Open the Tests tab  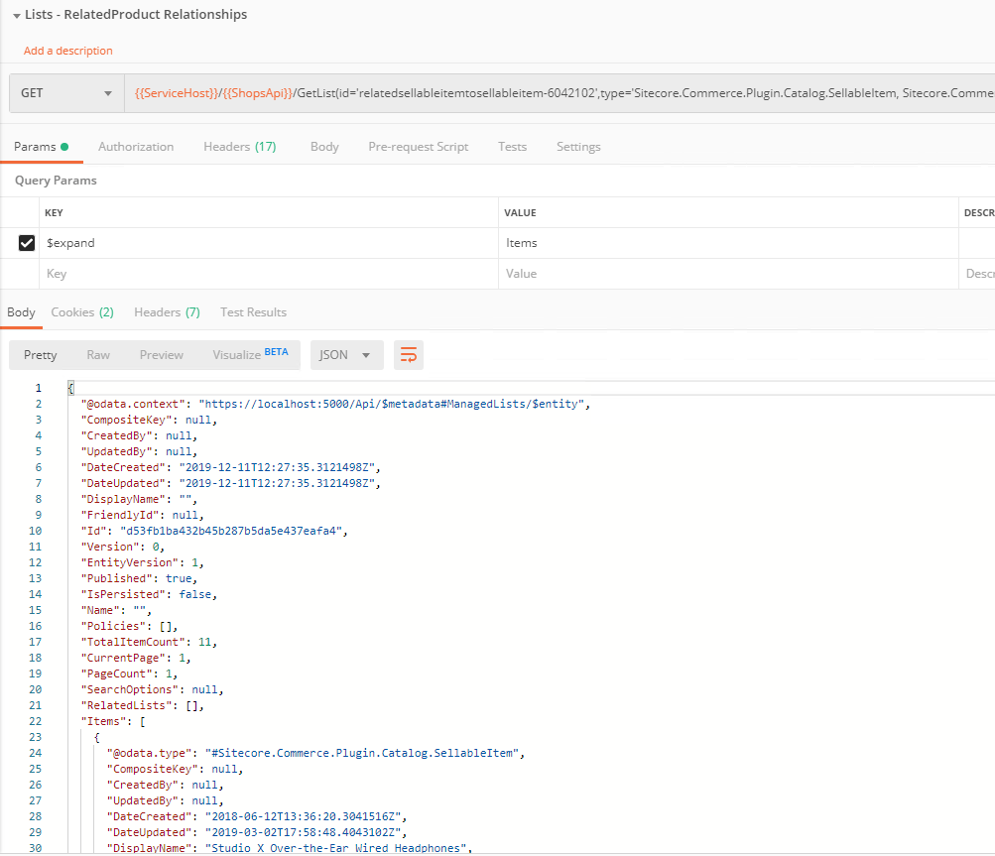(x=512, y=147)
